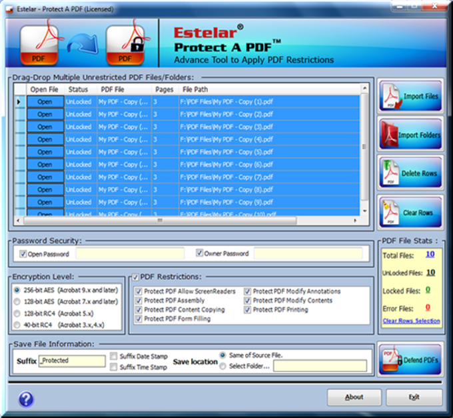Click UnLocked status in Copy (4).pdf row

coord(81,139)
